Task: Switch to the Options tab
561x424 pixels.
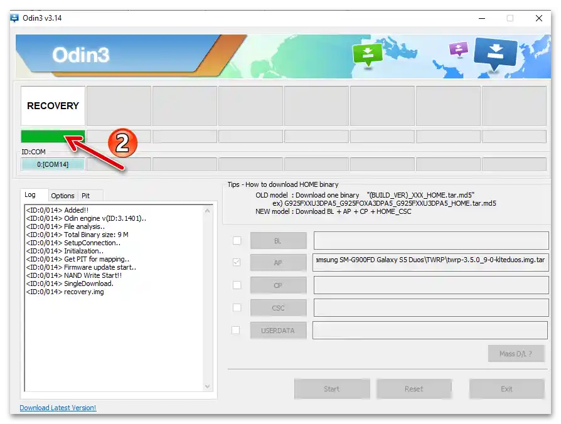Action: click(x=62, y=196)
